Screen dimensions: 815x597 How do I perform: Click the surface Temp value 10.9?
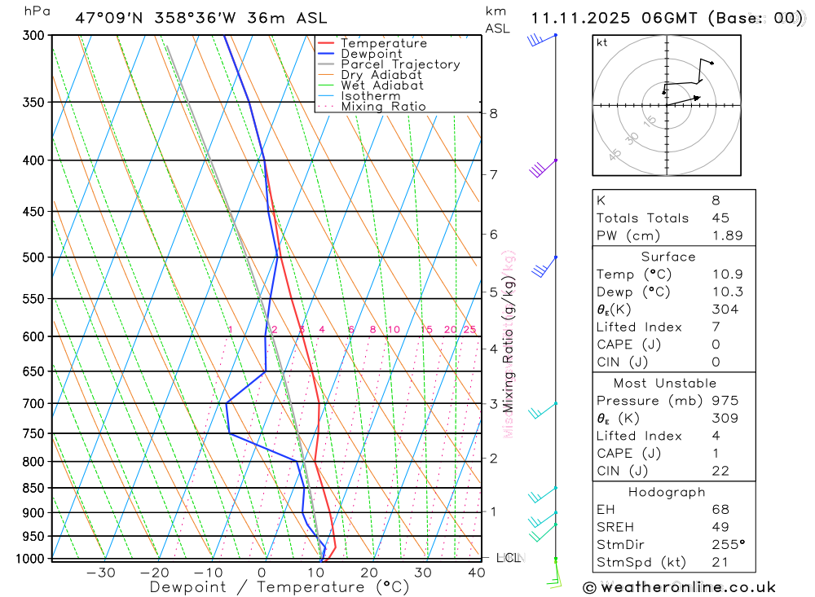728,274
